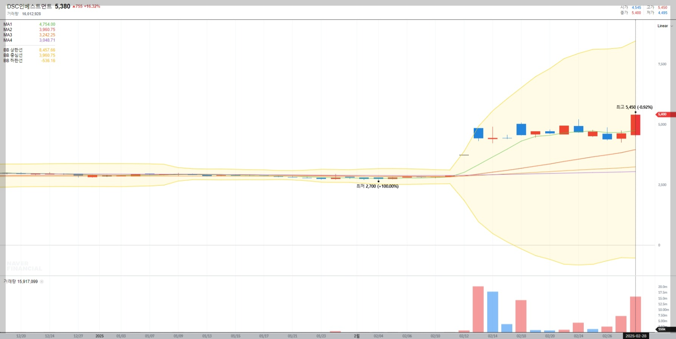Click the 저가 4,495 value
The height and width of the screenshot is (339, 676).
(662, 13)
